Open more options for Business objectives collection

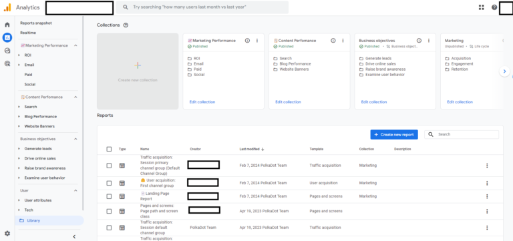(x=429, y=41)
